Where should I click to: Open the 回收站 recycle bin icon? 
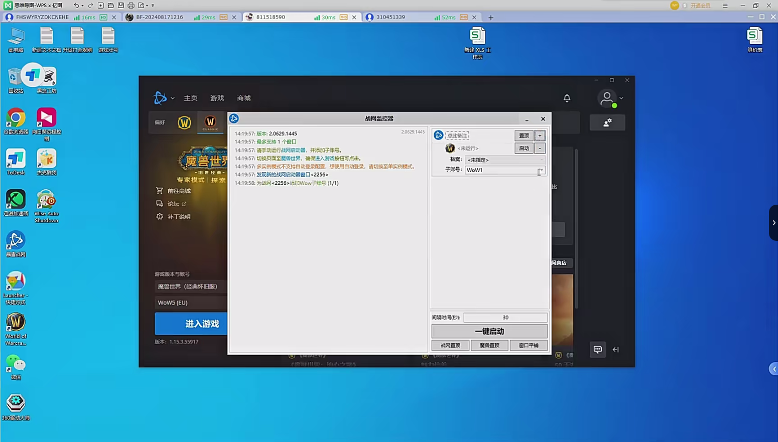[16, 80]
